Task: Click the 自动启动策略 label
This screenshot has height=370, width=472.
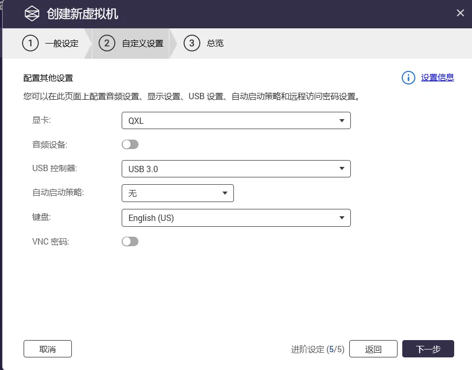Action: tap(58, 192)
